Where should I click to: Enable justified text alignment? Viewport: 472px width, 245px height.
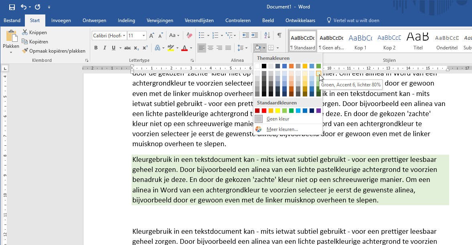(228, 48)
